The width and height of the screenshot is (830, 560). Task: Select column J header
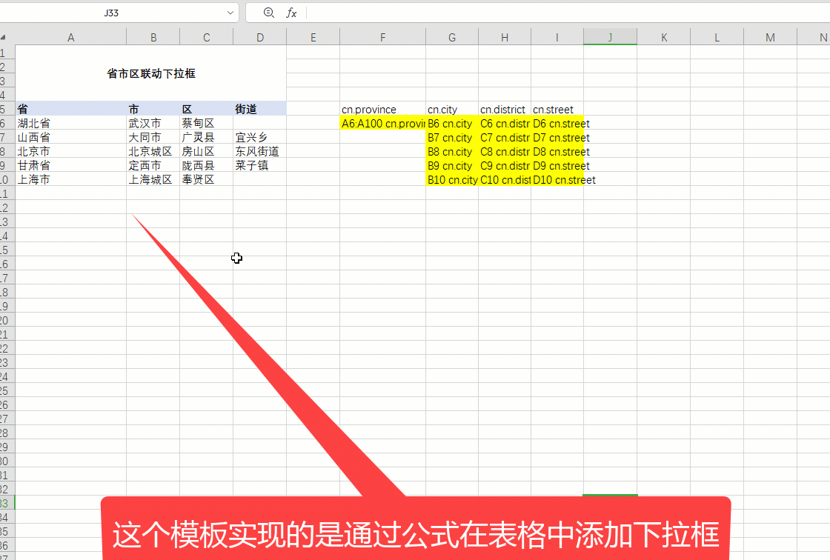[x=610, y=37]
